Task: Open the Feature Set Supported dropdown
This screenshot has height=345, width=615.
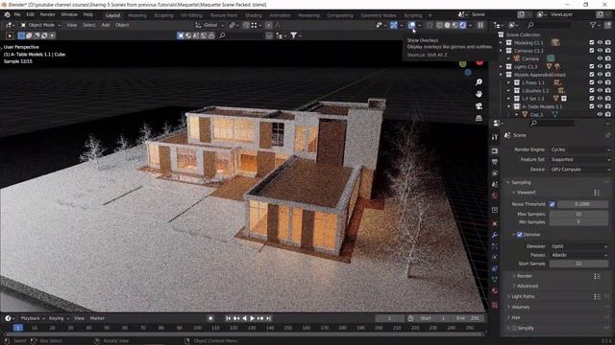Action: (x=580, y=159)
